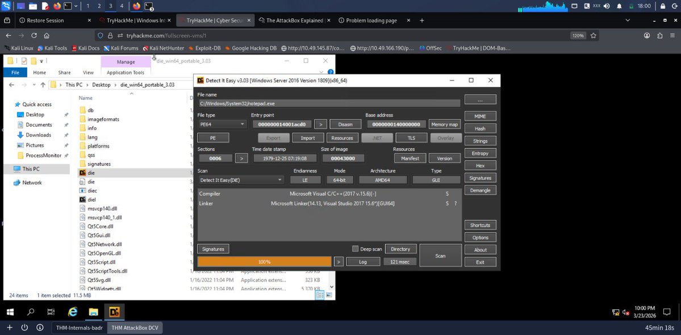Click the arrow beside the progress bar
The height and width of the screenshot is (335, 681).
tap(339, 262)
